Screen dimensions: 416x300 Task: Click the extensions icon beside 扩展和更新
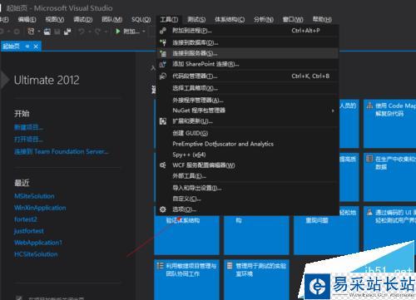tap(163, 121)
